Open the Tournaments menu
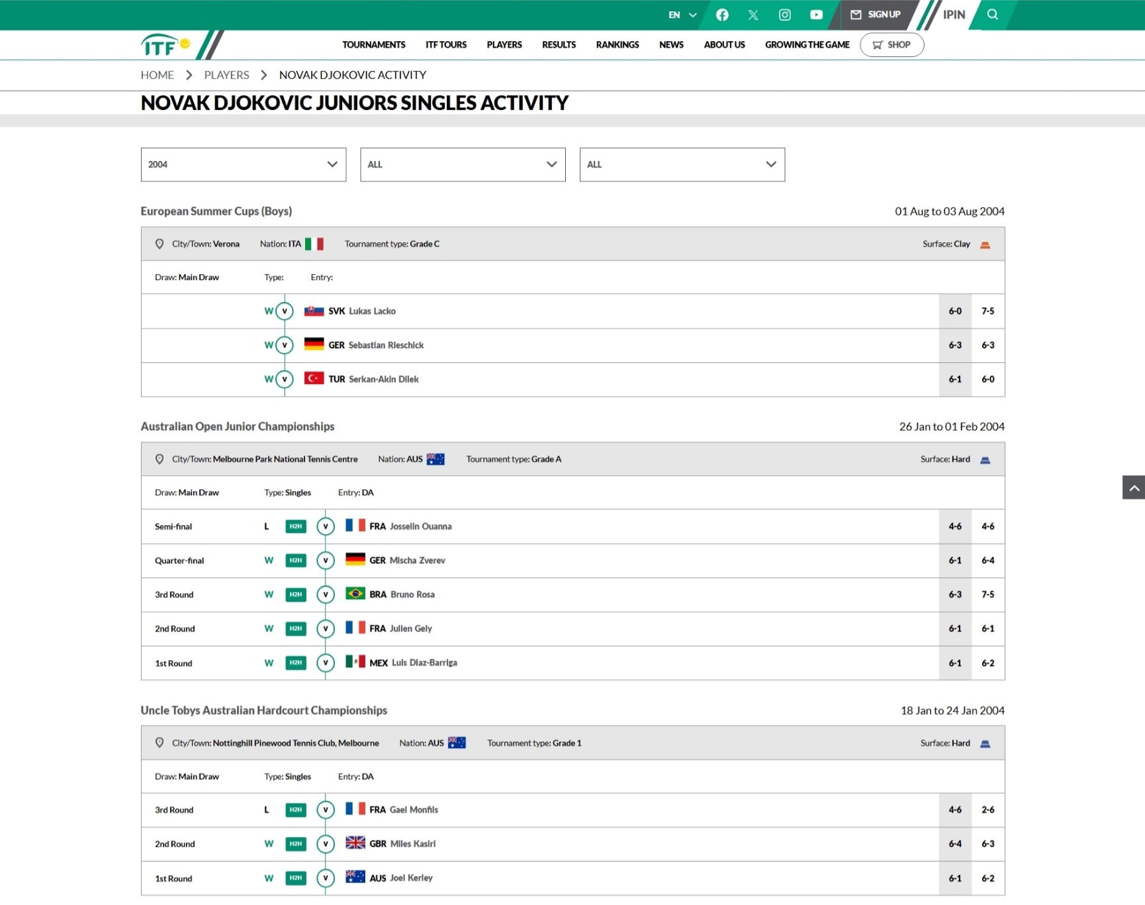Image resolution: width=1145 pixels, height=905 pixels. click(x=374, y=45)
